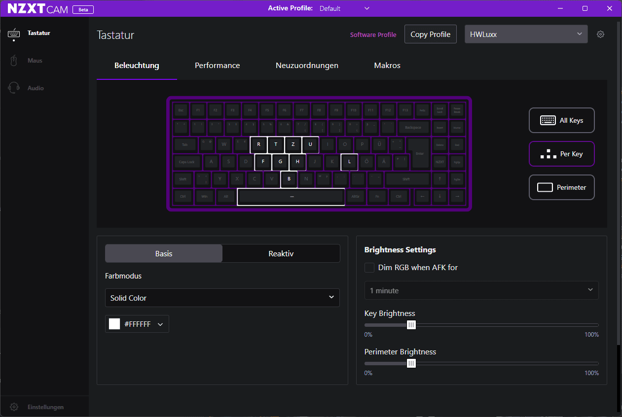
Task: Select the Caps Lock key
Action: pyautogui.click(x=187, y=162)
